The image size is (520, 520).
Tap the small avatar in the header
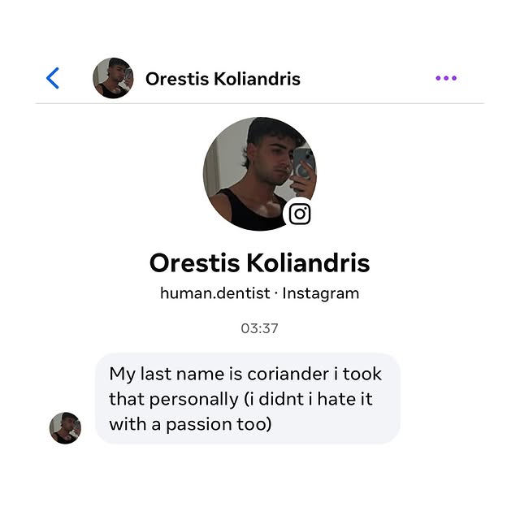[x=113, y=78]
